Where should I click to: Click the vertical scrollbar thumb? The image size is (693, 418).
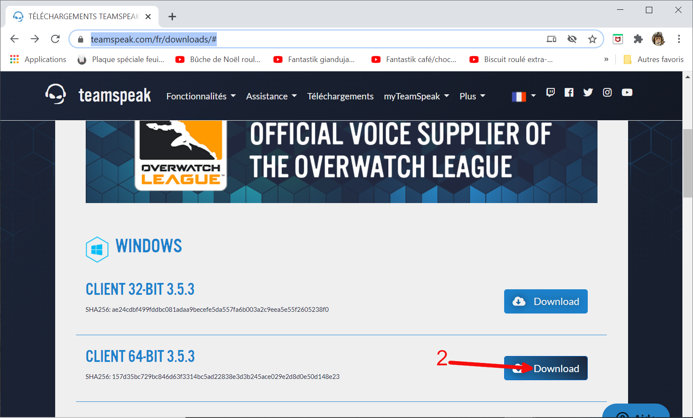688,164
